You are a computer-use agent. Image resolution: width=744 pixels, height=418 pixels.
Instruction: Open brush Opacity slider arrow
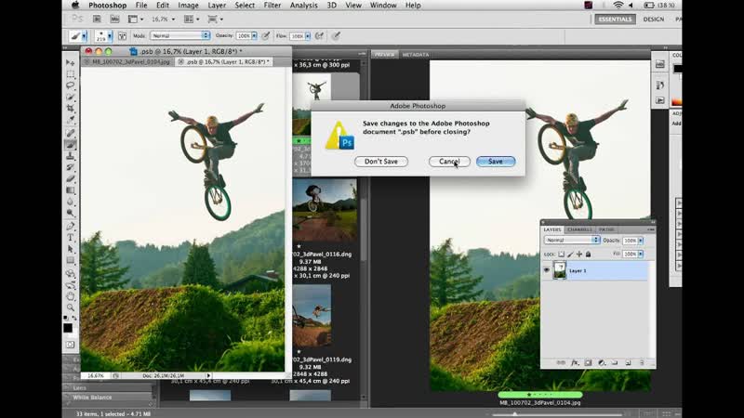254,36
